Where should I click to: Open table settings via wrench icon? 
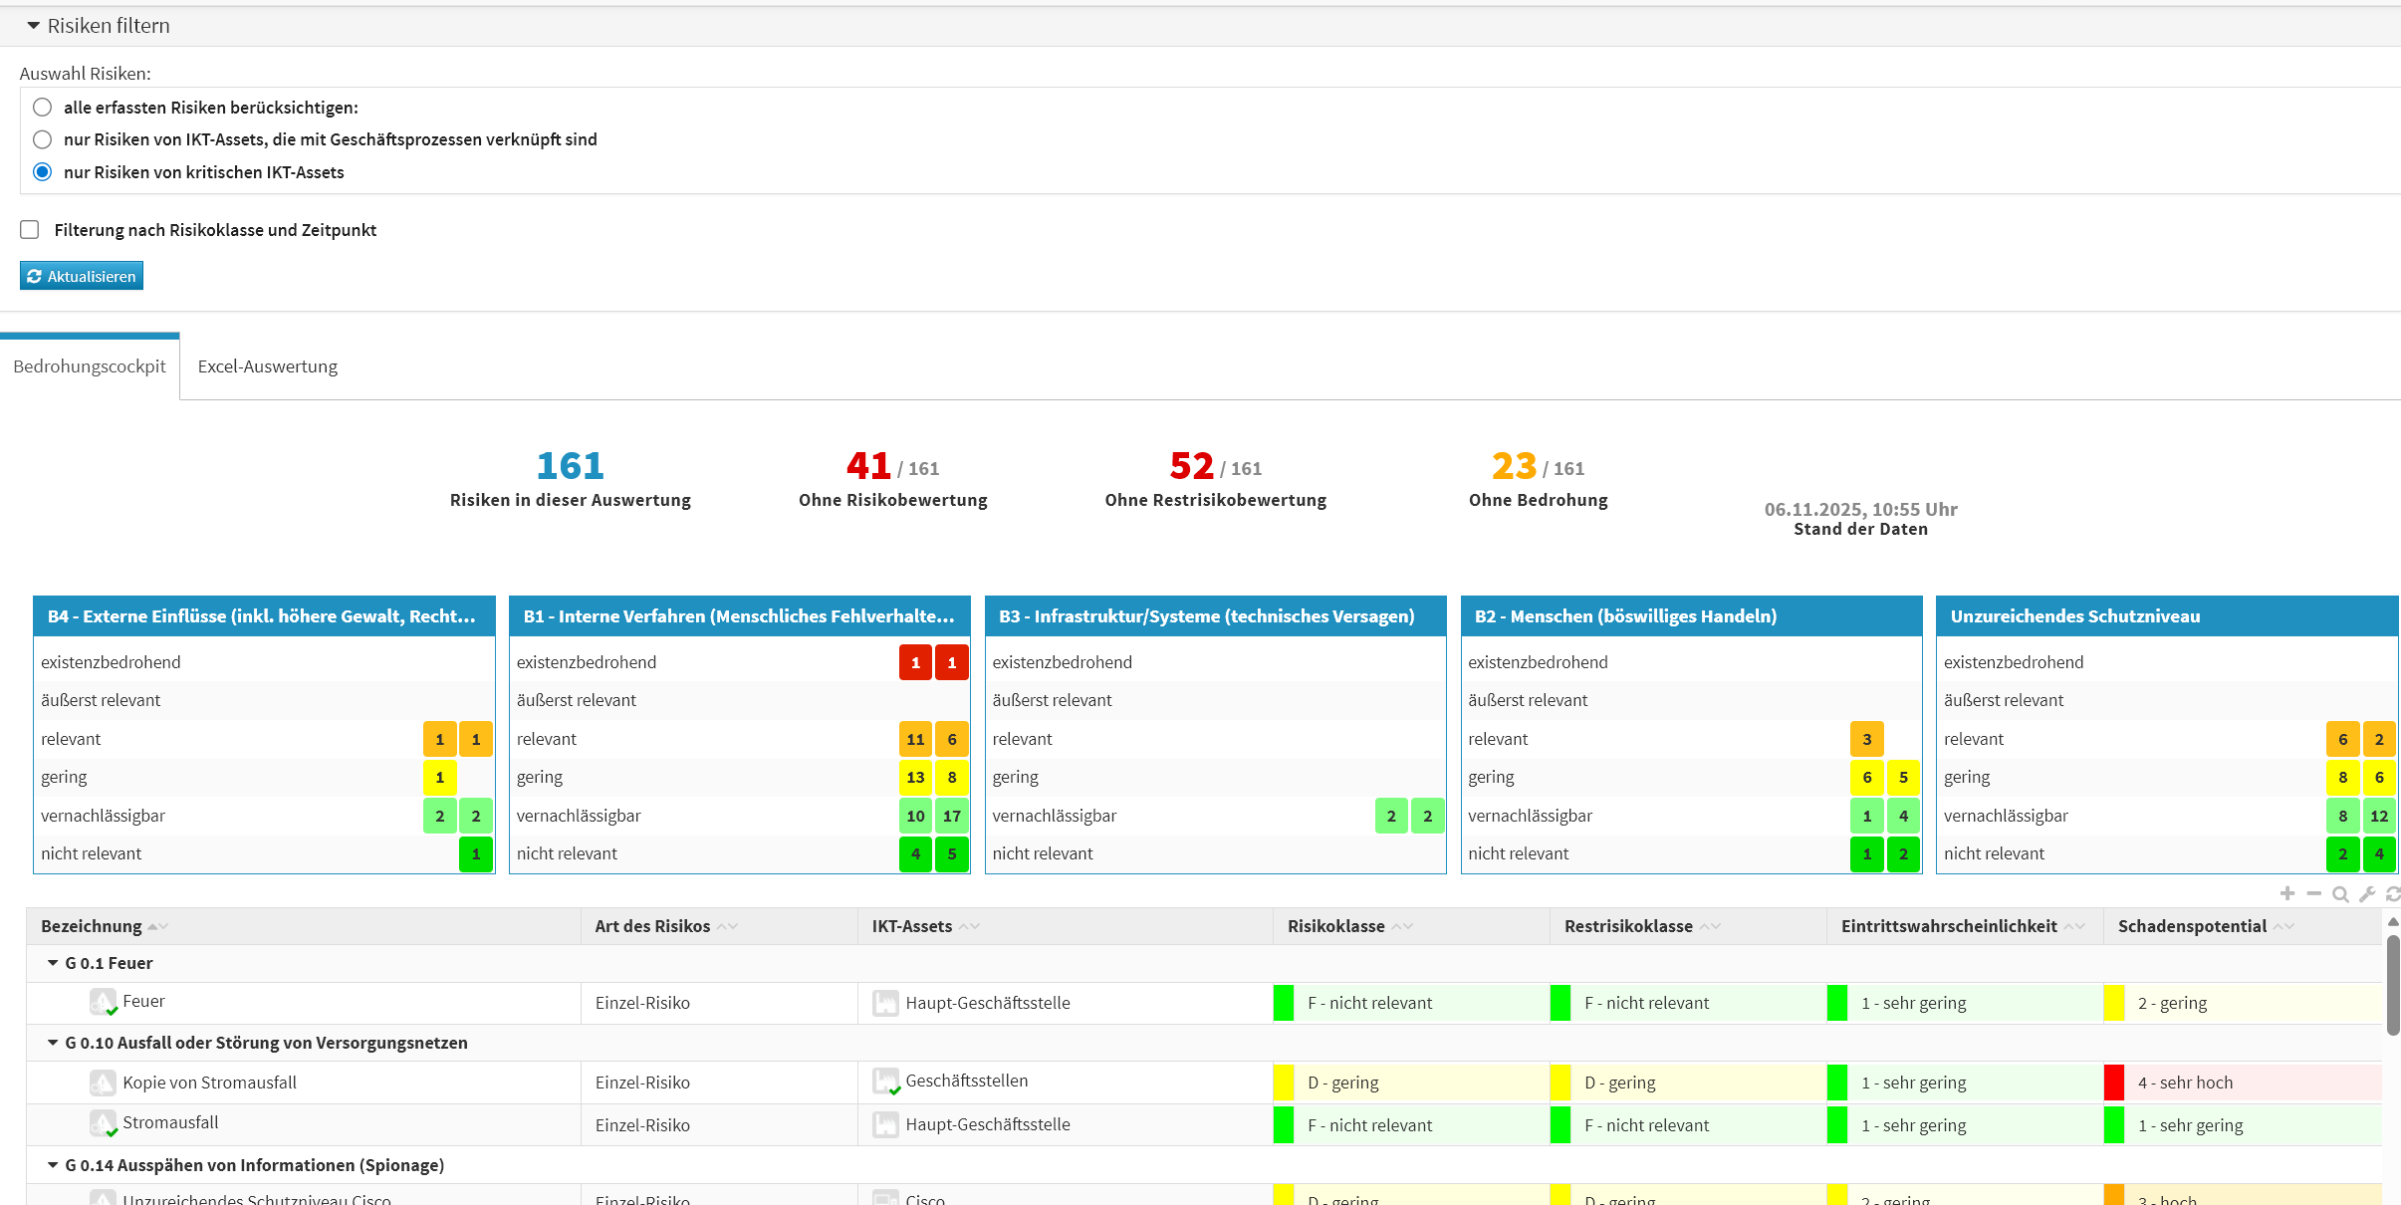[x=2367, y=894]
